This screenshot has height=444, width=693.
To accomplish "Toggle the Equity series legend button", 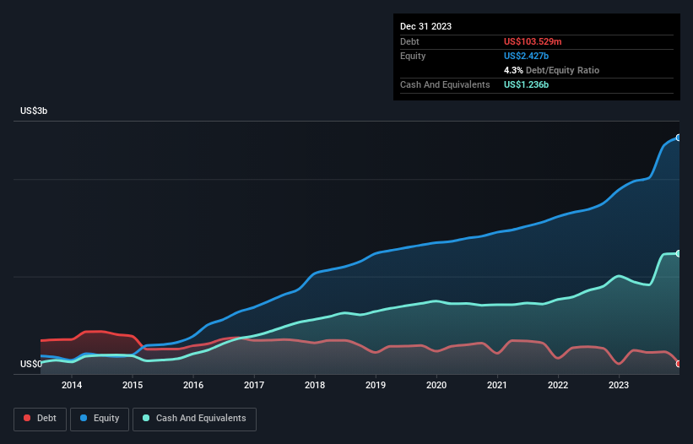I will pyautogui.click(x=100, y=419).
